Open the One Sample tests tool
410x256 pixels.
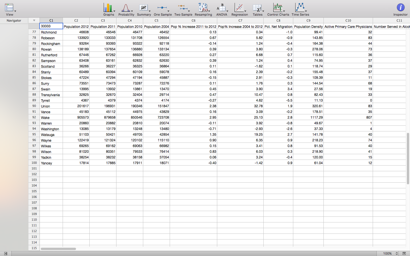(x=163, y=9)
